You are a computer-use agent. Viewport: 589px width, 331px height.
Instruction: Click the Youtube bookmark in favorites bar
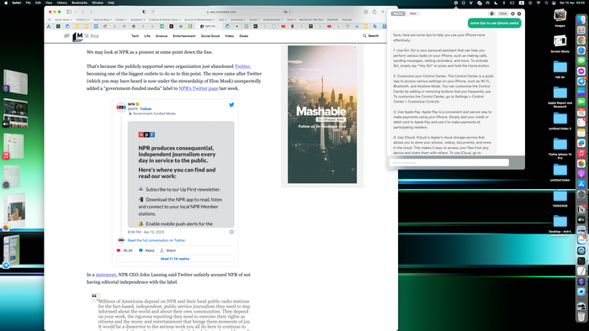(x=347, y=19)
